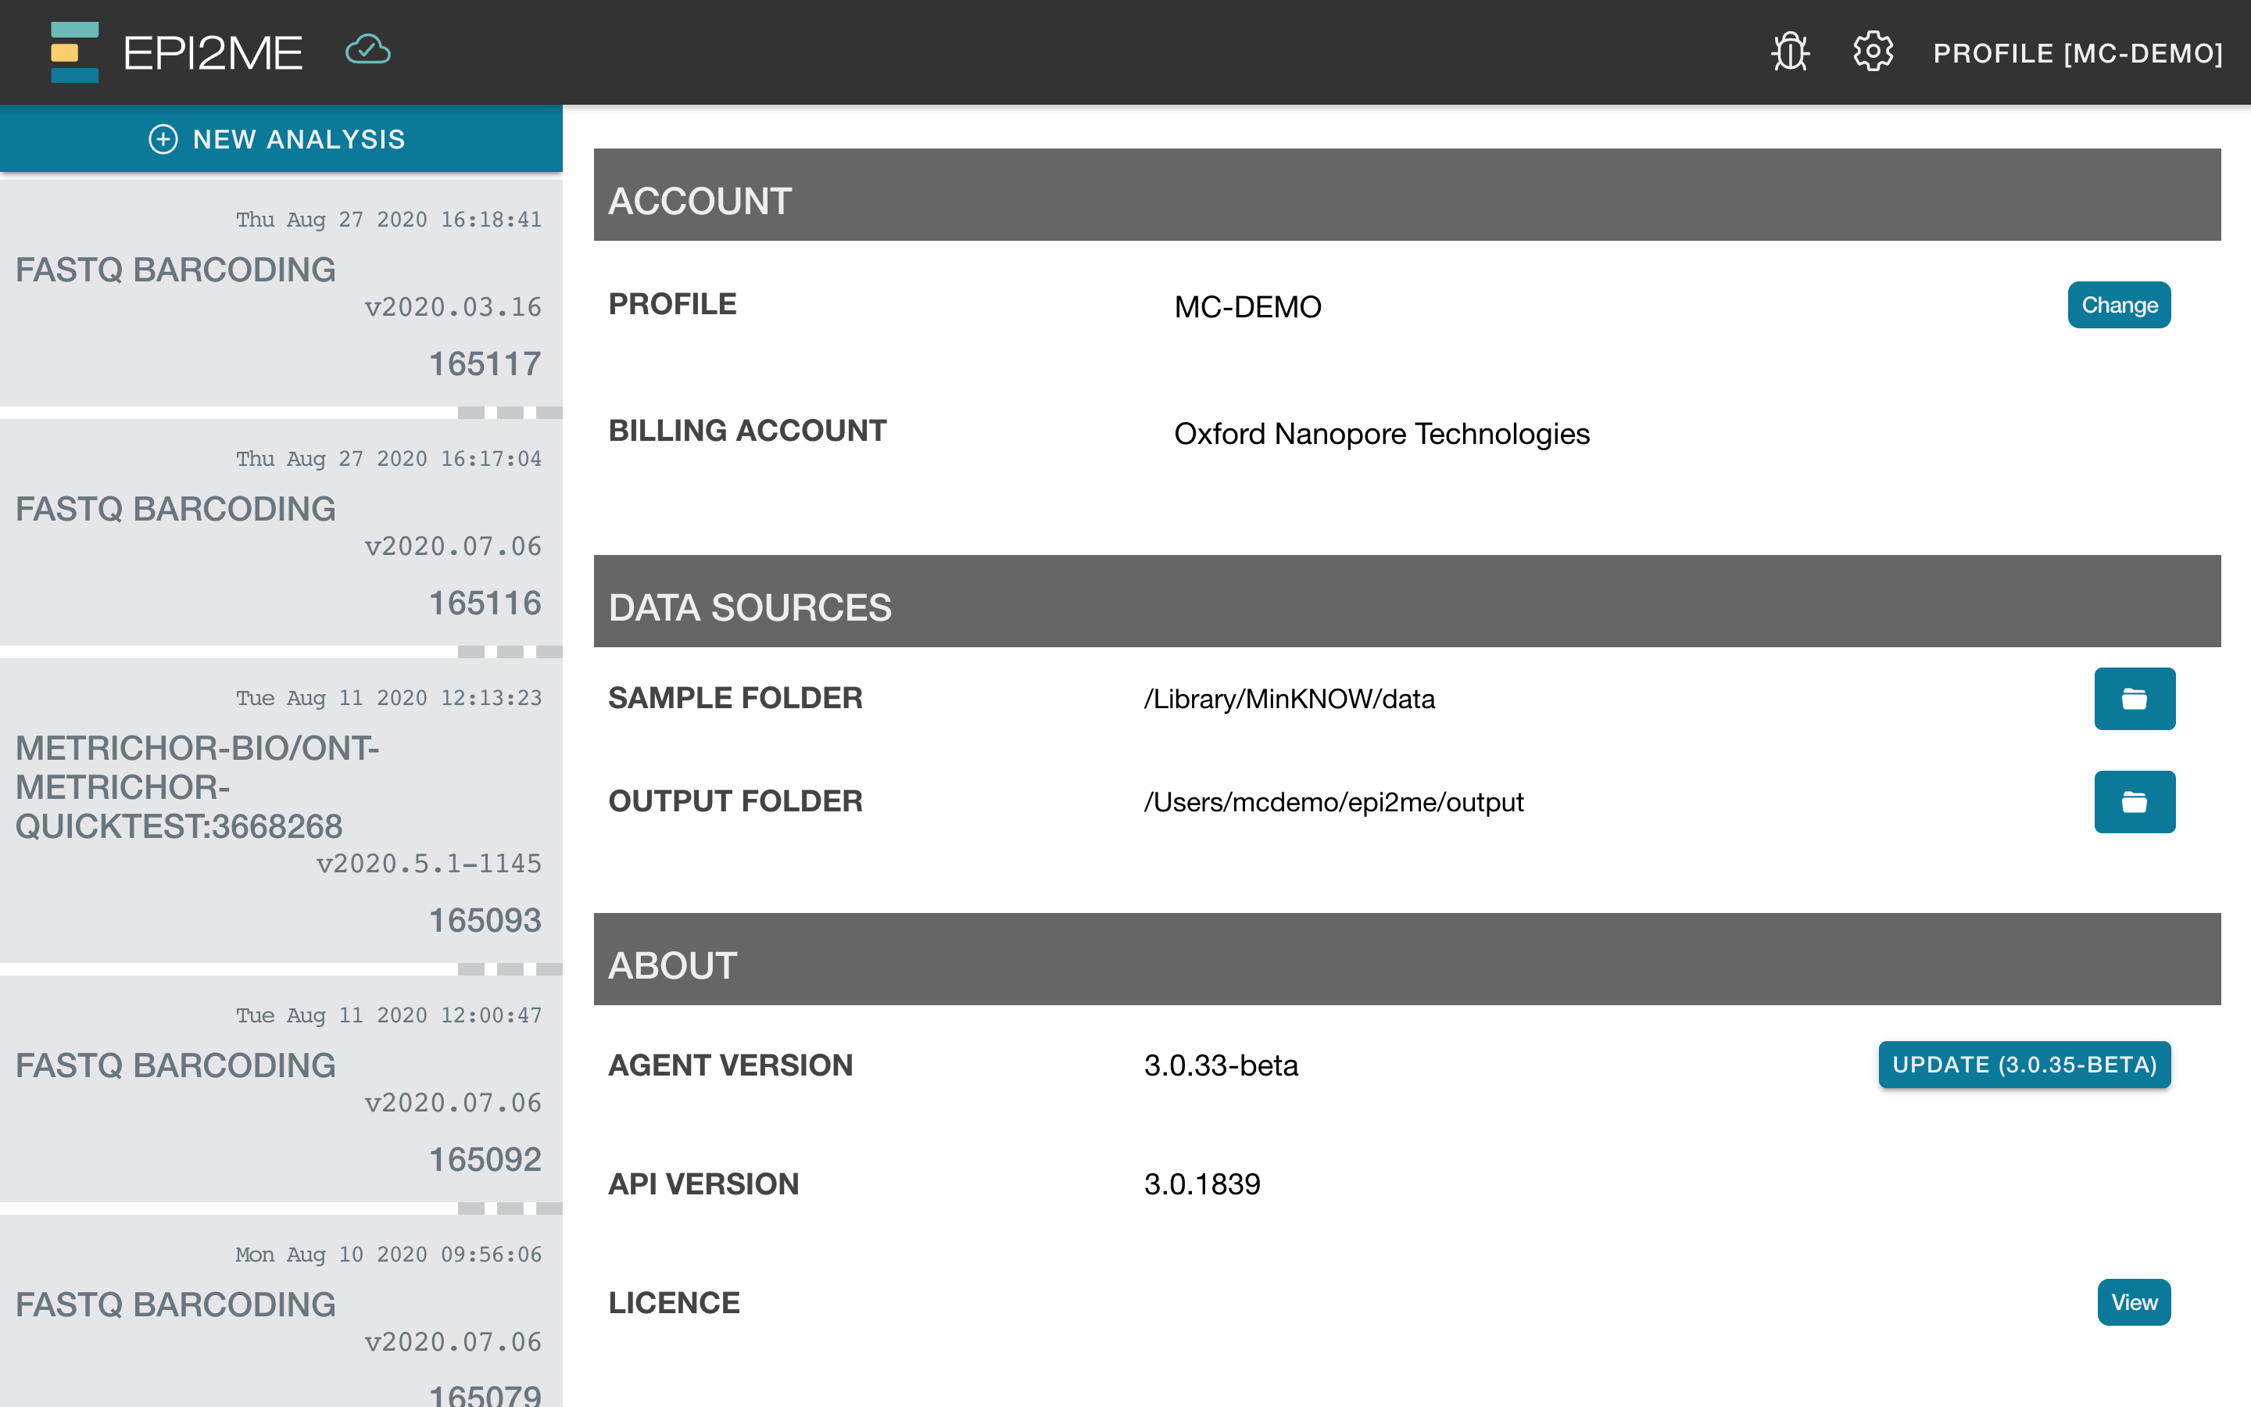Click the PROFILE [MC-DEMO] header label
2251x1407 pixels.
coord(2078,53)
